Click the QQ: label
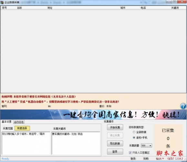 (50, 106)
